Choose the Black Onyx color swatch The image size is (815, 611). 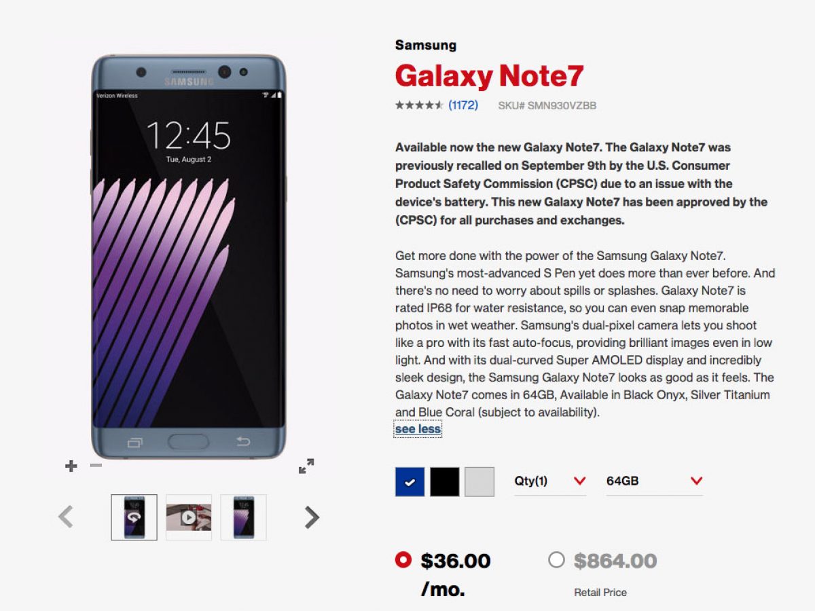tap(445, 482)
